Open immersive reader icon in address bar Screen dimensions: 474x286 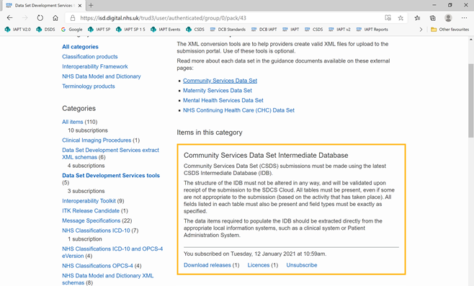pyautogui.click(x=388, y=18)
